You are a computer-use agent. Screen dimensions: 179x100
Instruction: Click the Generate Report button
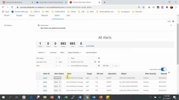(x=91, y=52)
